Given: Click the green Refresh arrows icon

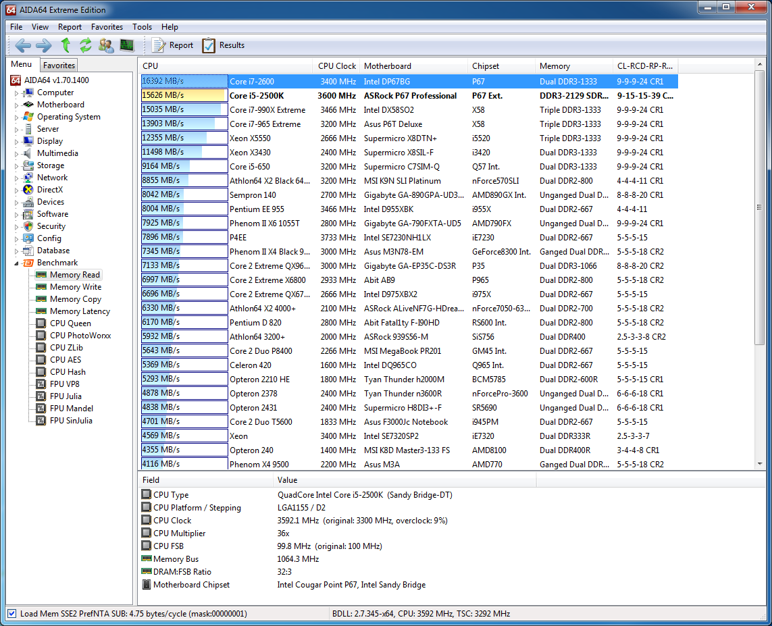Looking at the screenshot, I should pos(86,45).
